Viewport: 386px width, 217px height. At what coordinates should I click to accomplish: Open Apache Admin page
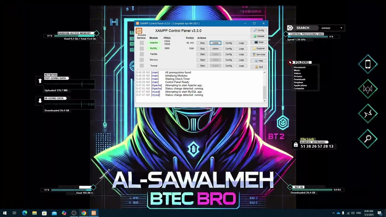215,43
